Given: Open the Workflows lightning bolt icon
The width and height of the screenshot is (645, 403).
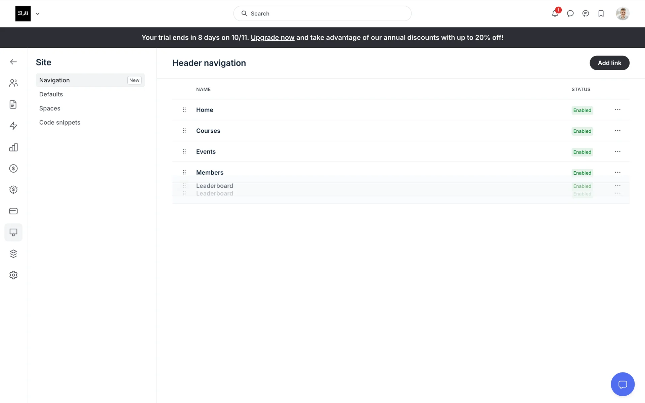Looking at the screenshot, I should [13, 126].
